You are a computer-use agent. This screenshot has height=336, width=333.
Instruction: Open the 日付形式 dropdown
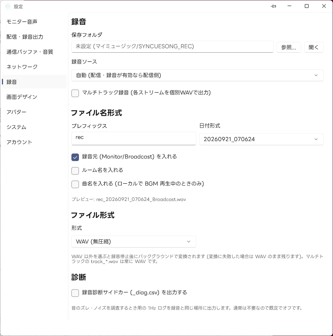click(x=261, y=139)
